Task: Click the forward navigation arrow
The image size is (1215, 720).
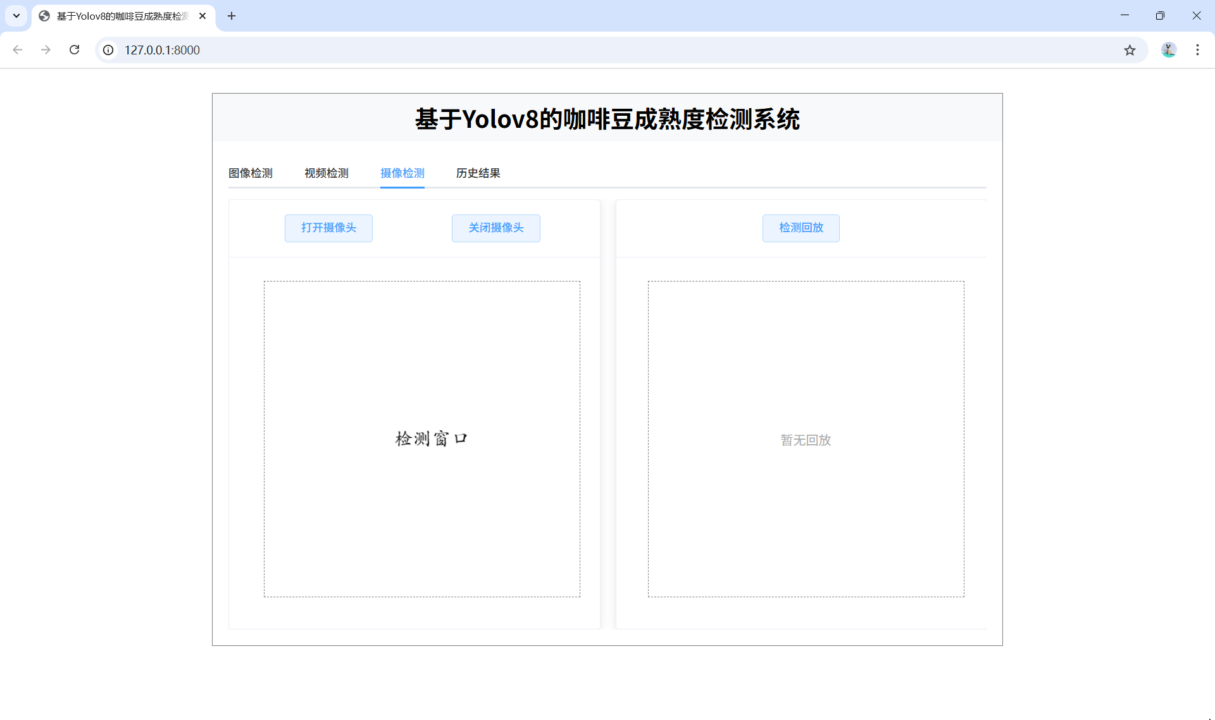Action: (46, 50)
